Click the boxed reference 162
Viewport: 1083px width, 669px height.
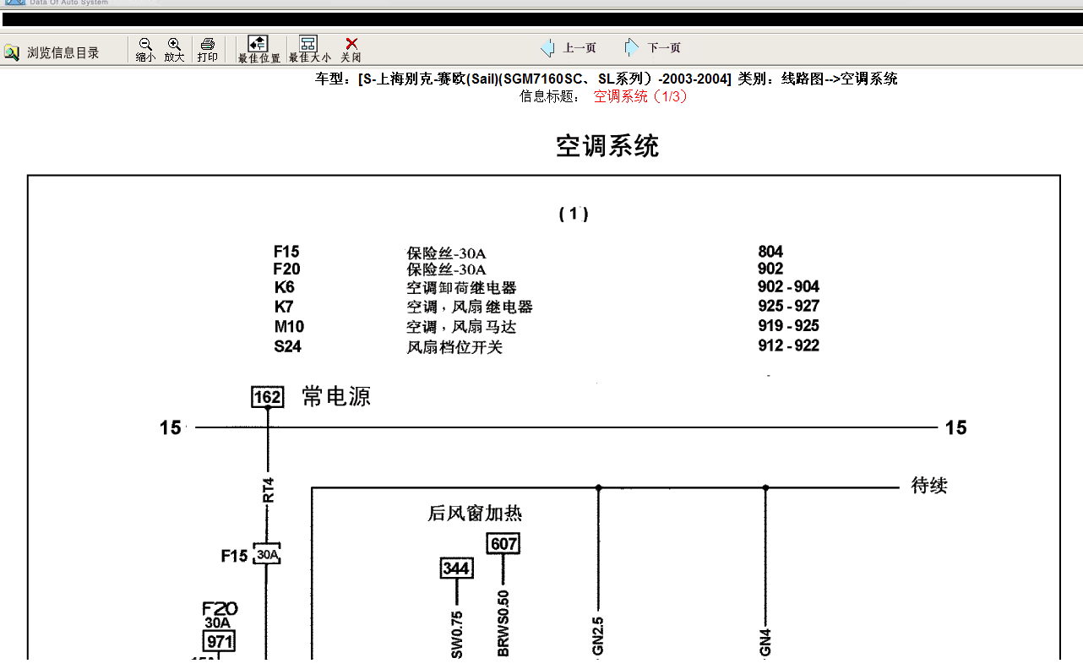click(267, 397)
